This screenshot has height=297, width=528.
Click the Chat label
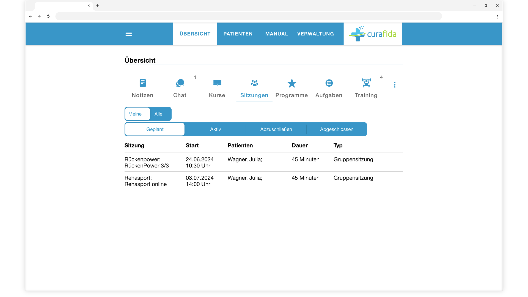pos(180,95)
